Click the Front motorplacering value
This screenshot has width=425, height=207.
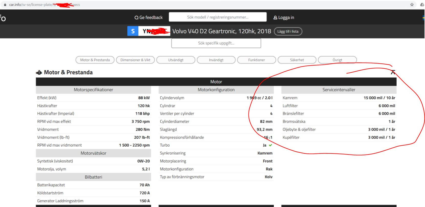[x=268, y=161]
